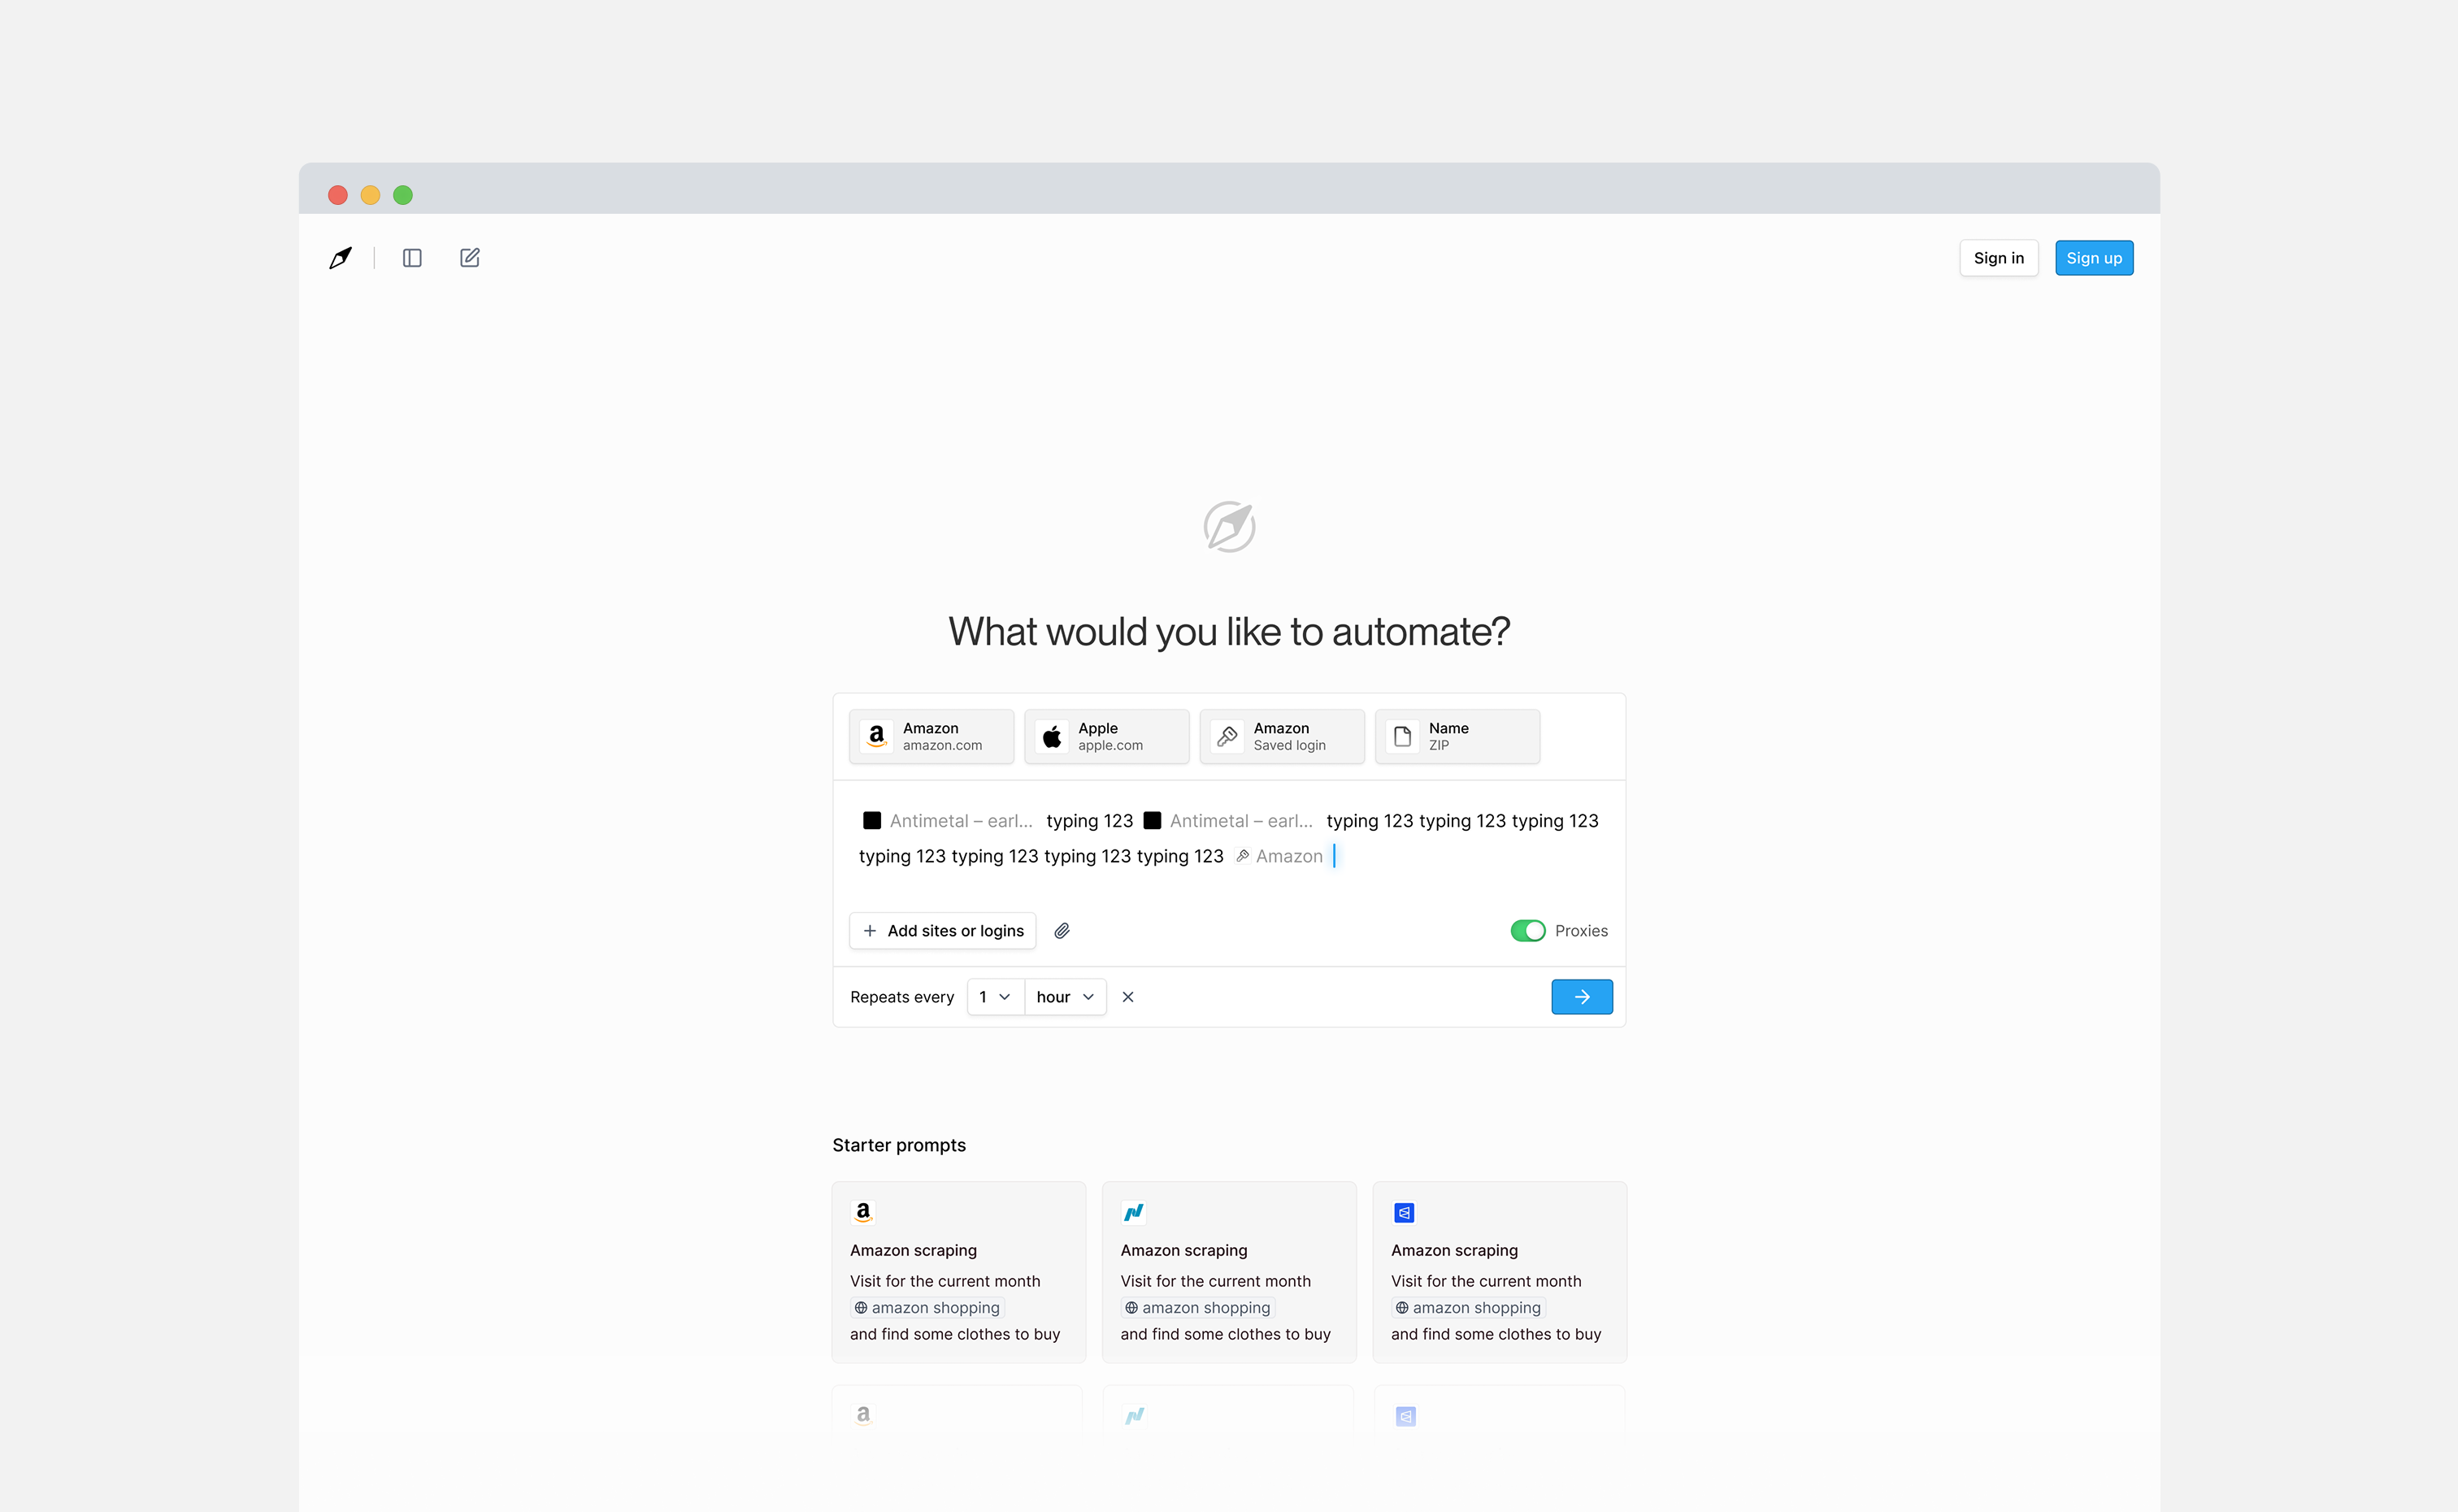Click the first Antimetal mention in the prompt
Viewport: 2458px width, 1512px height.
(948, 821)
